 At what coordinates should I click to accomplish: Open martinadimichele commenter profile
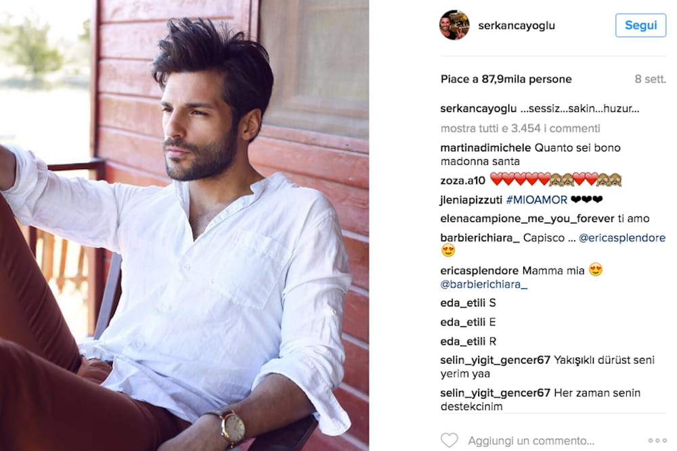pyautogui.click(x=485, y=147)
